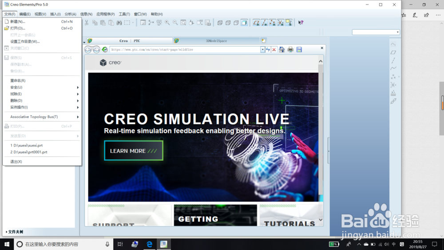Toggle datum planes display
The image size is (444, 250).
pos(256,23)
